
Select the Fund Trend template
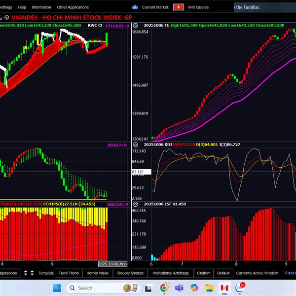(x=69, y=273)
